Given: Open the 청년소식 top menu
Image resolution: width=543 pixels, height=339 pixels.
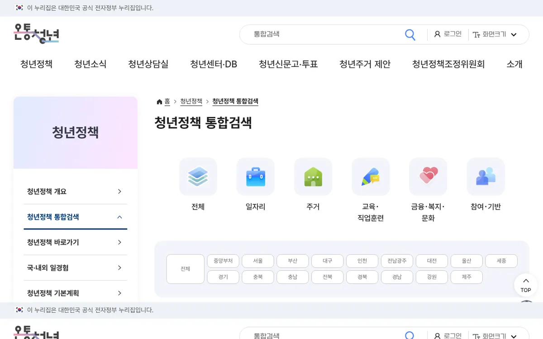Looking at the screenshot, I should (x=90, y=64).
